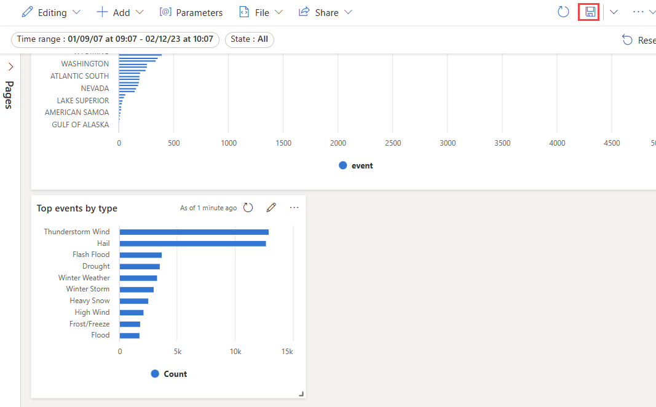Refresh the Top events by type tile
Screen dimensions: 656x407
[x=248, y=208]
